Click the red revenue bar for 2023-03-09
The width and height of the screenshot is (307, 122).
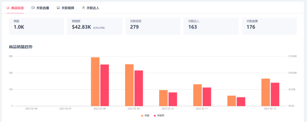tap(139, 88)
